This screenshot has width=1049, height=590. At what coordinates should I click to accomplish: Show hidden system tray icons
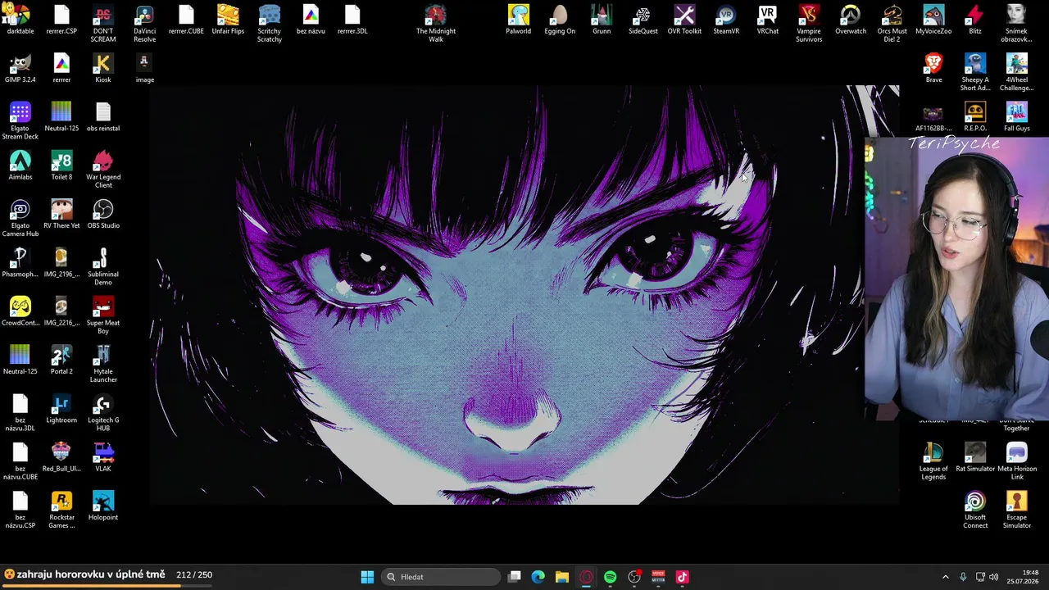pos(946,577)
